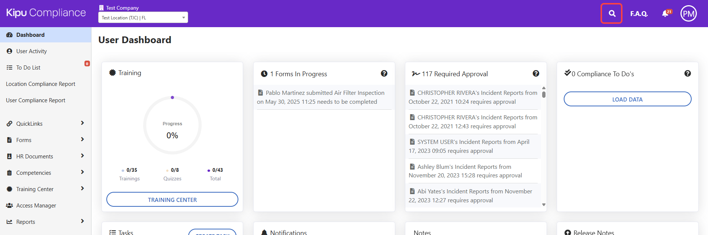Screen dimensions: 708x235
Task: Click the LOAD DATA button
Action: [627, 99]
